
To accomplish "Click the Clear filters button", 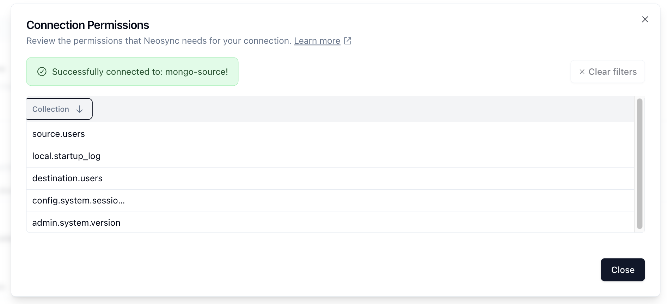I will (608, 72).
